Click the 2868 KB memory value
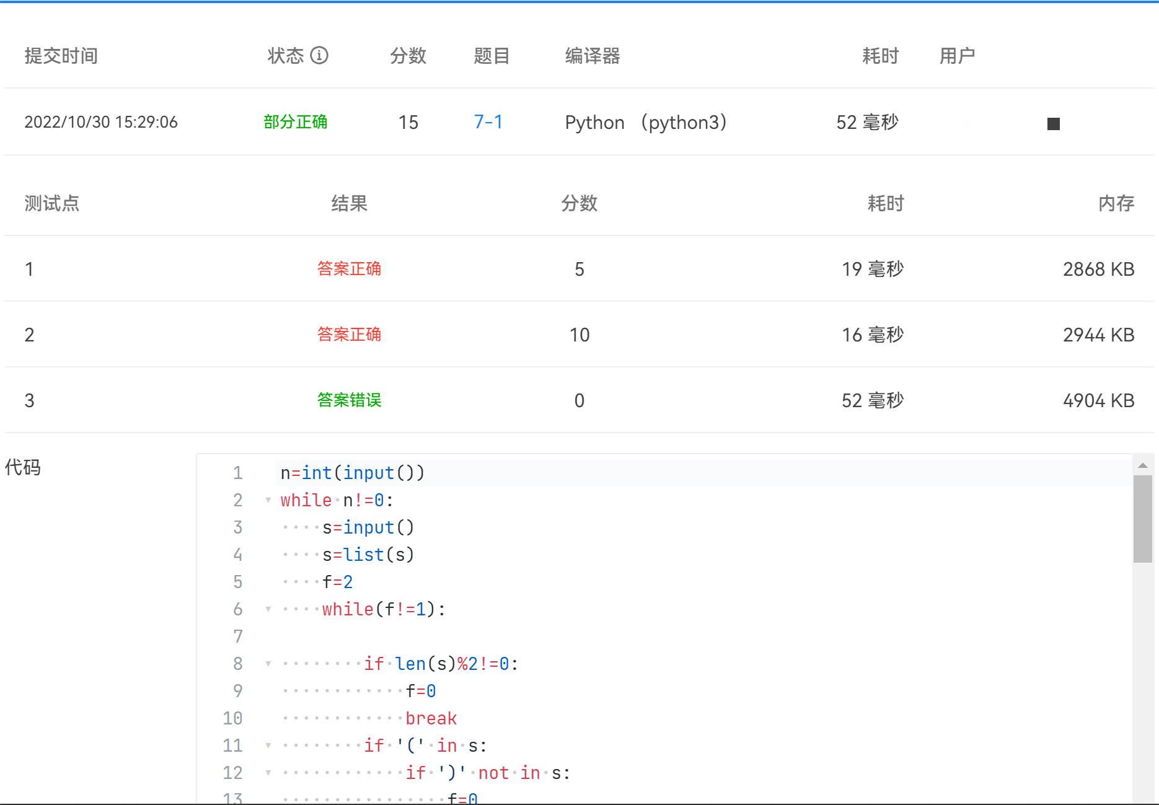Viewport: 1159px width, 805px height. coord(1099,269)
